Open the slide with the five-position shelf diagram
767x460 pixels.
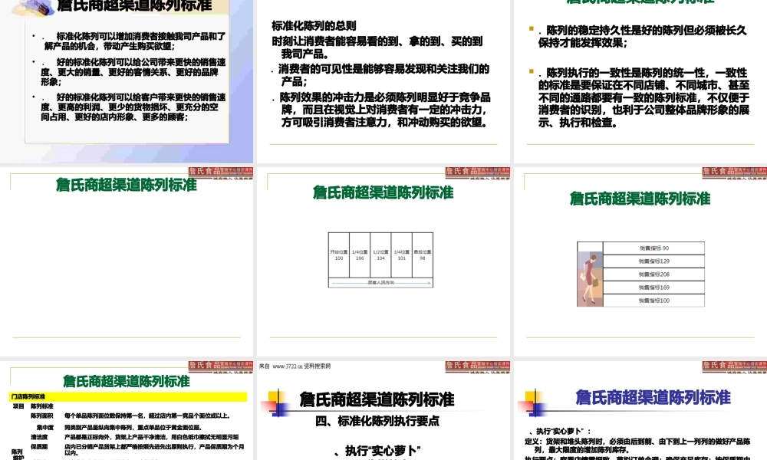(x=383, y=261)
